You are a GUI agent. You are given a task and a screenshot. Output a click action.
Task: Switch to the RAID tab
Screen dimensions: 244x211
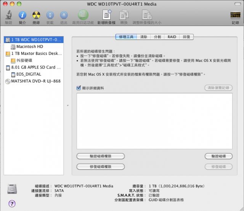tap(172, 37)
